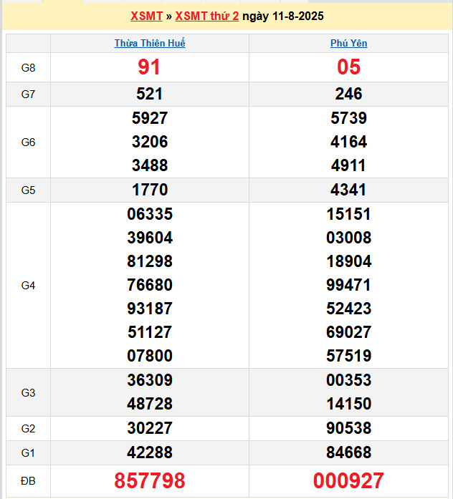The height and width of the screenshot is (499, 453).
Task: Click the G3 row label
Action: [28, 393]
